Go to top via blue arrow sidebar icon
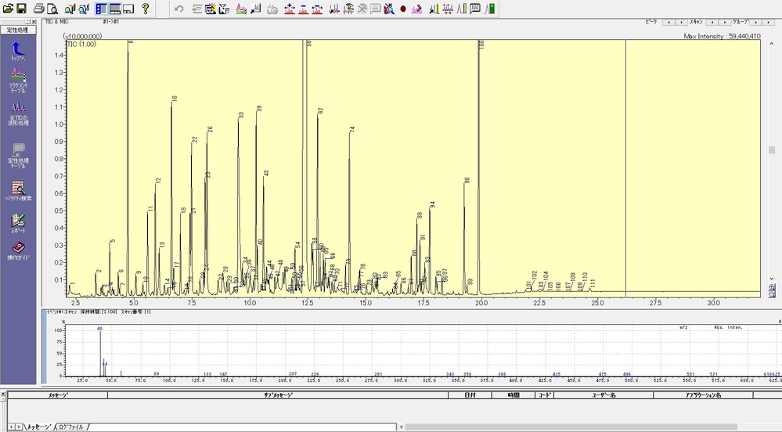 [x=18, y=52]
